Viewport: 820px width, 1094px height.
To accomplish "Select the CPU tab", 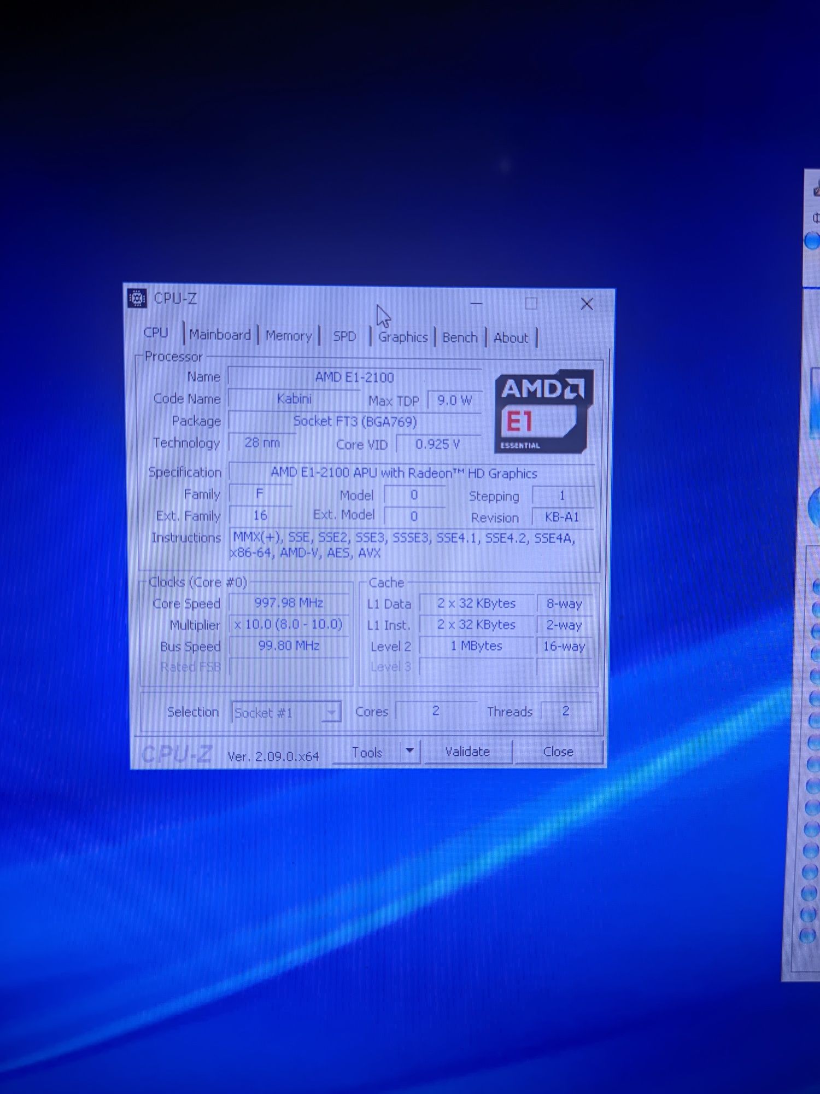I will [x=156, y=333].
